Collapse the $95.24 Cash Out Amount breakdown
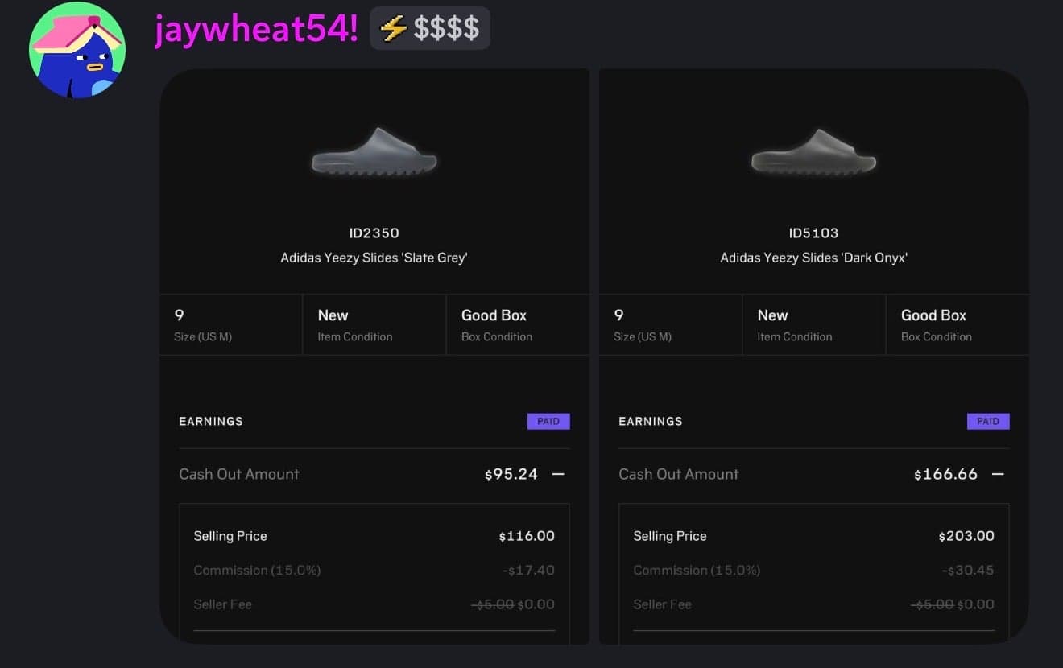The height and width of the screenshot is (668, 1063). click(558, 474)
